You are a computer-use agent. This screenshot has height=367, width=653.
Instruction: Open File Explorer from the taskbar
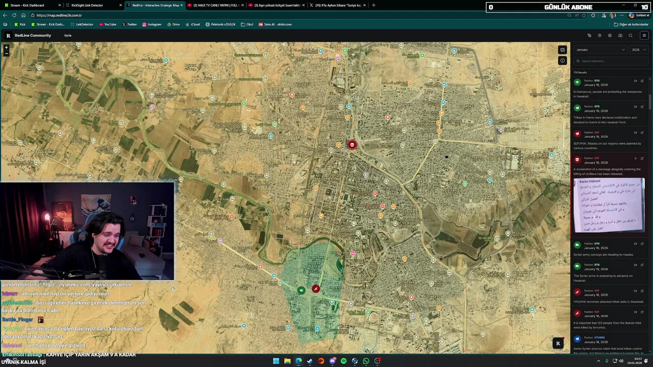tap(287, 361)
